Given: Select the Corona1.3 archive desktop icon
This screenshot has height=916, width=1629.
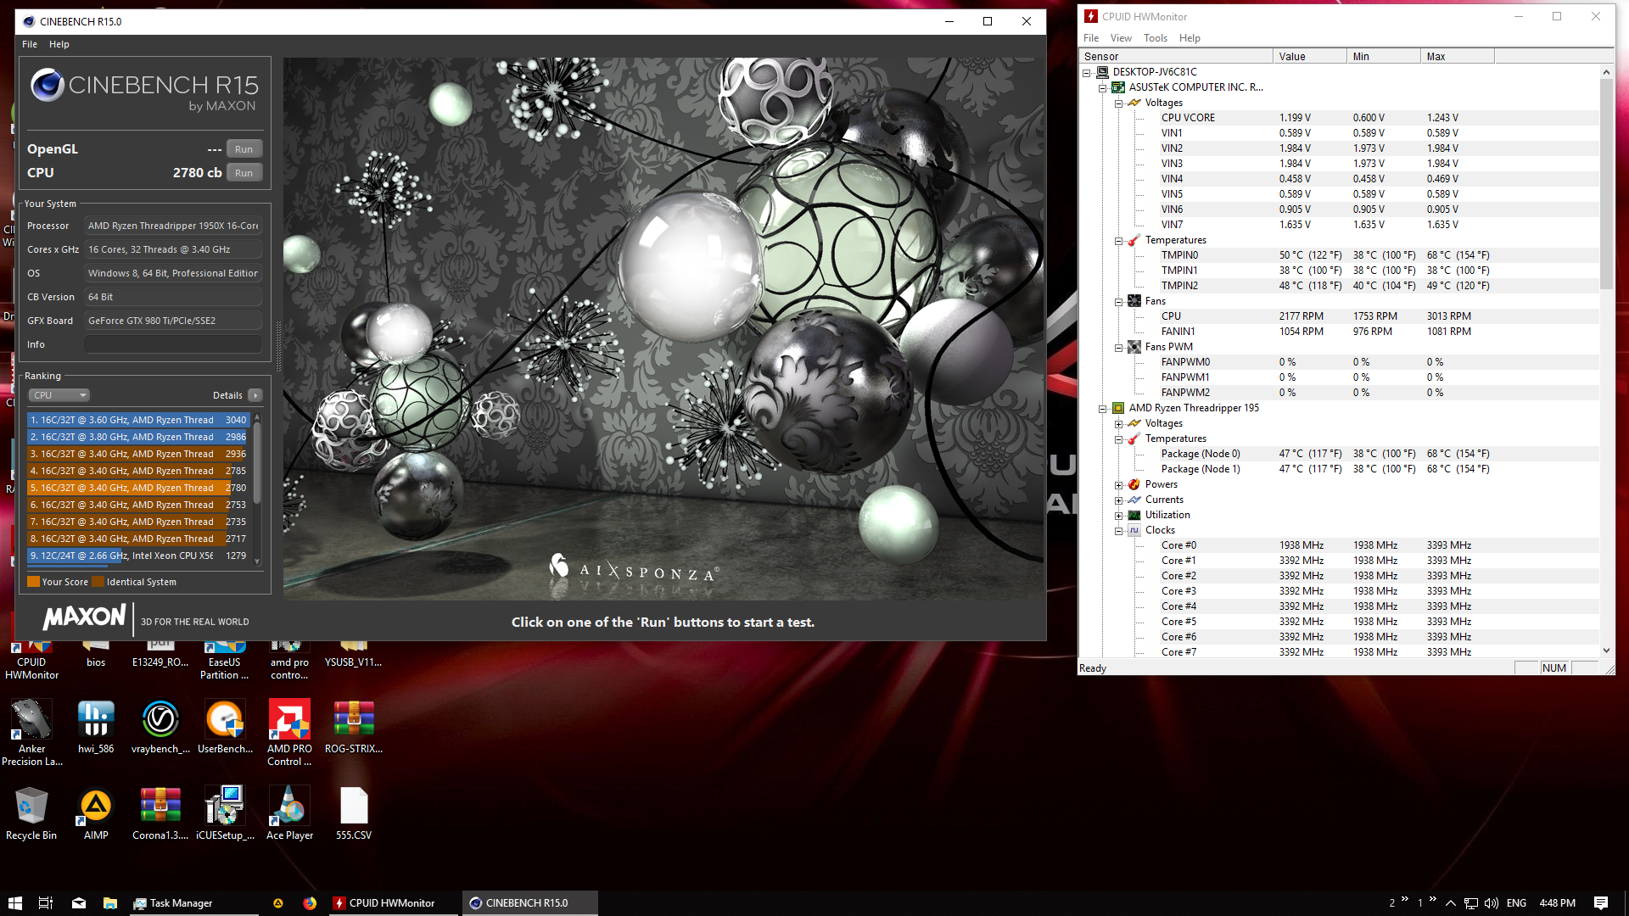Looking at the screenshot, I should (160, 813).
